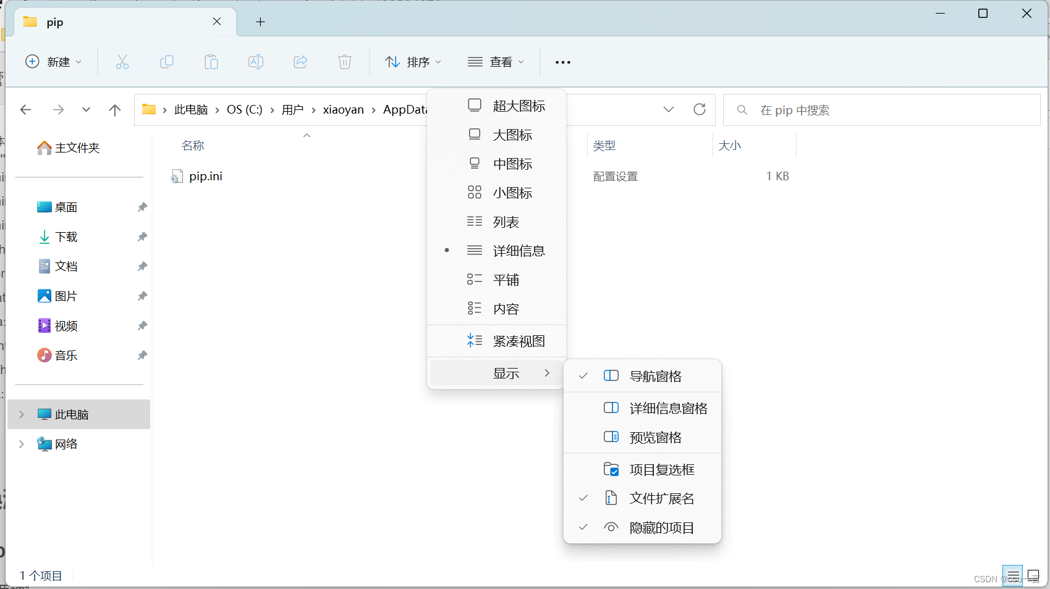Viewport: 1050px width, 589px height.
Task: Sort by 大小 column header
Action: [x=730, y=146]
